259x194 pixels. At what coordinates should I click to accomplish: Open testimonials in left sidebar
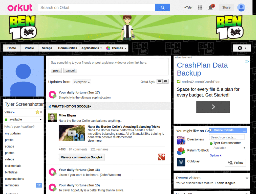pos(13,166)
